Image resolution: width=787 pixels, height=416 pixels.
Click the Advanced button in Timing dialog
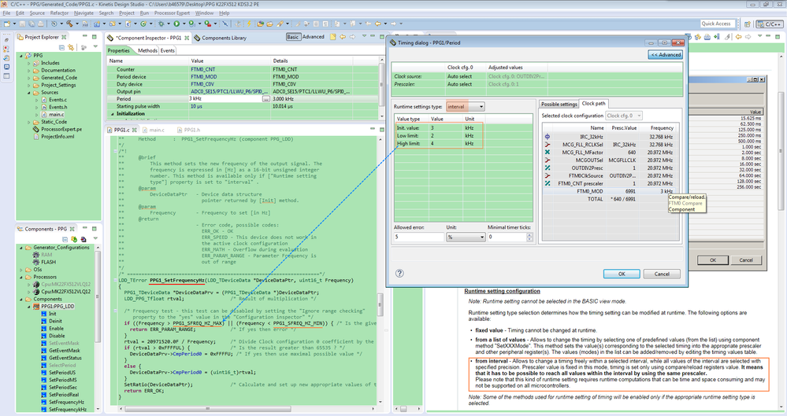tap(665, 55)
